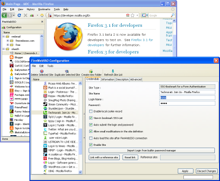This screenshot has height=181, width=220.
Task: Switch to the Description tab
Action: pyautogui.click(x=122, y=79)
